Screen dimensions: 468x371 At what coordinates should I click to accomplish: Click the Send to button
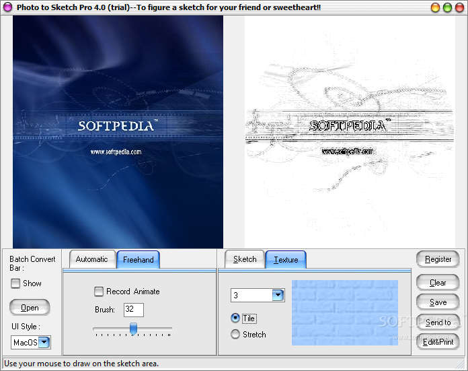click(438, 323)
